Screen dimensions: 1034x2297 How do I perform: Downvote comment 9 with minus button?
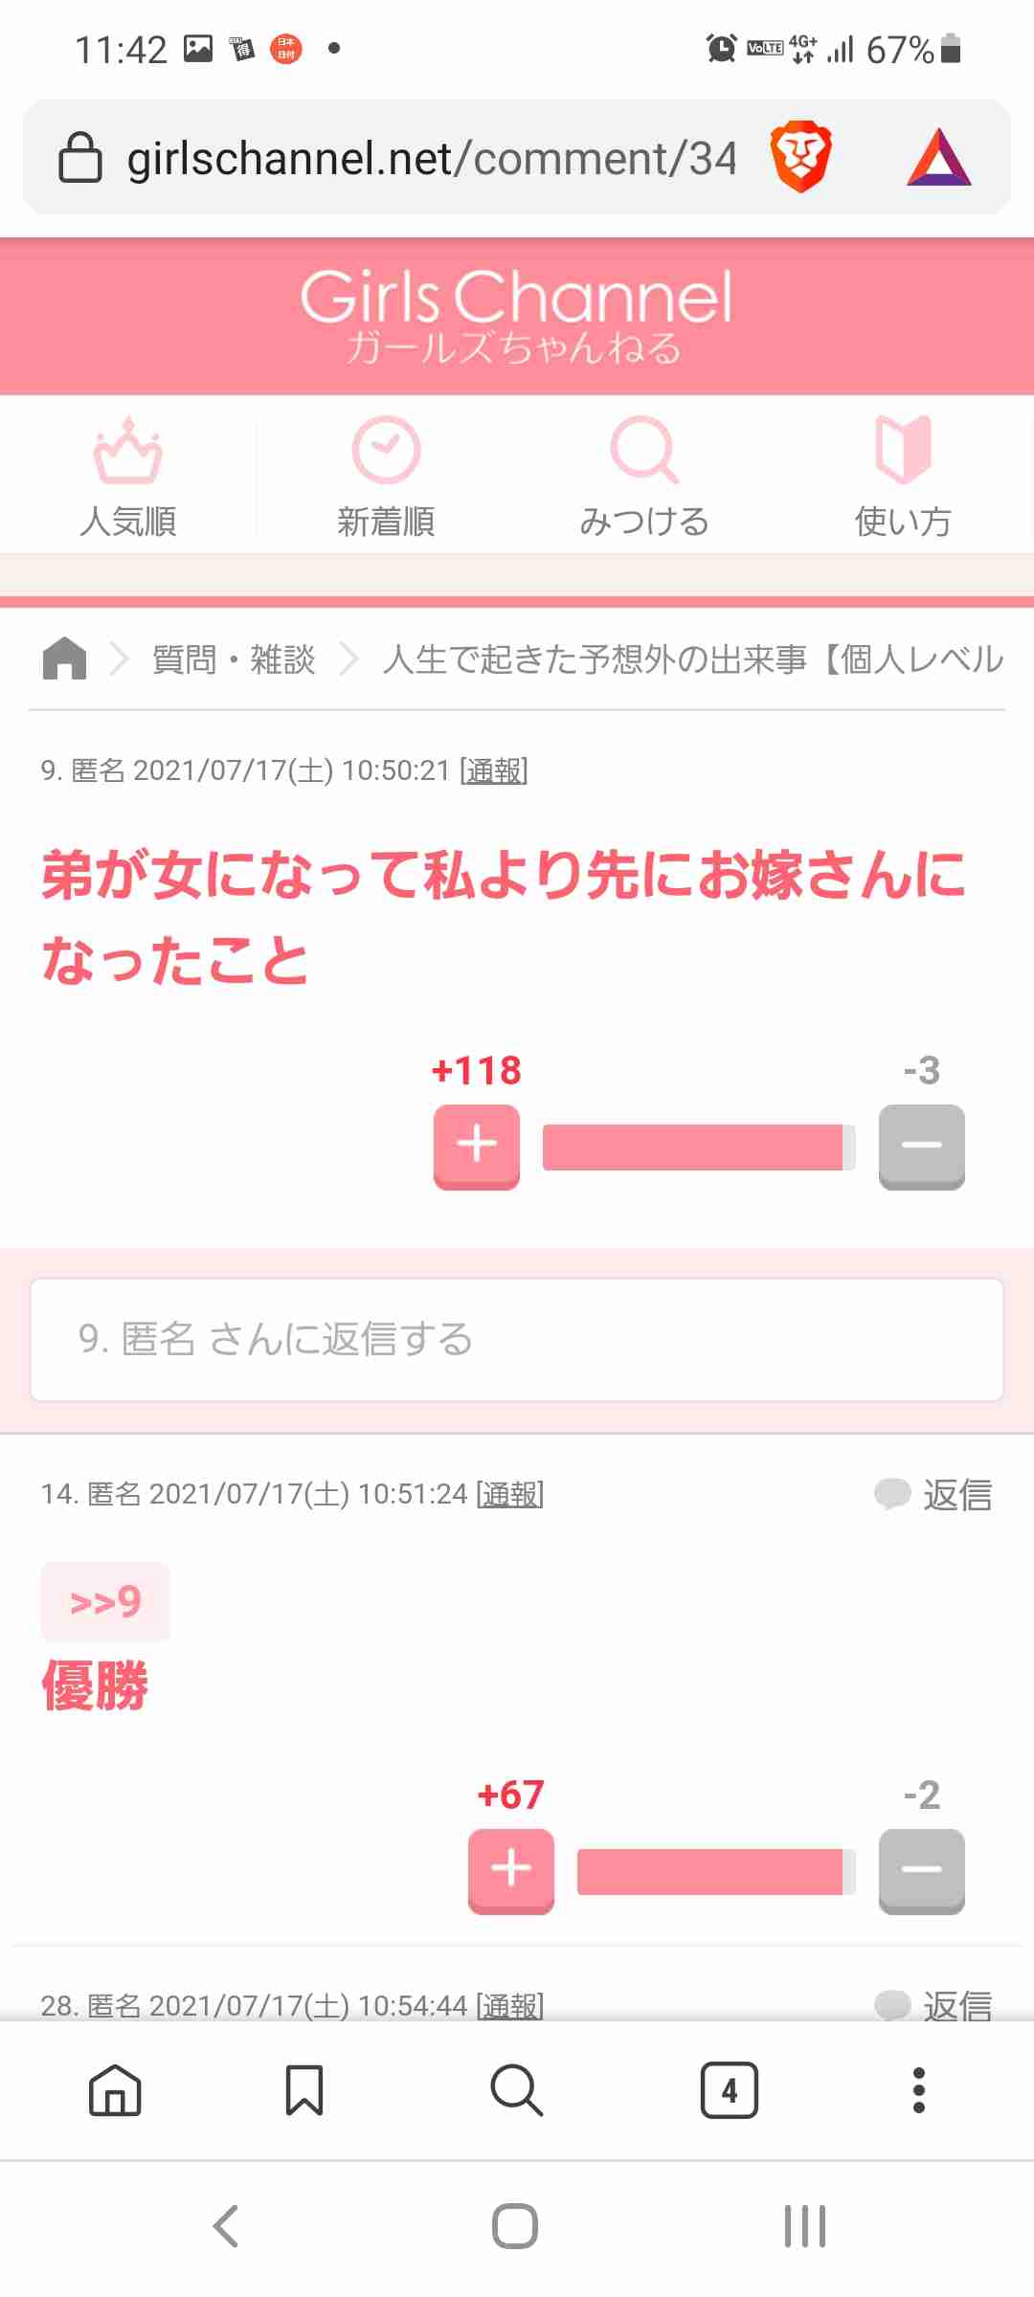click(x=922, y=1146)
